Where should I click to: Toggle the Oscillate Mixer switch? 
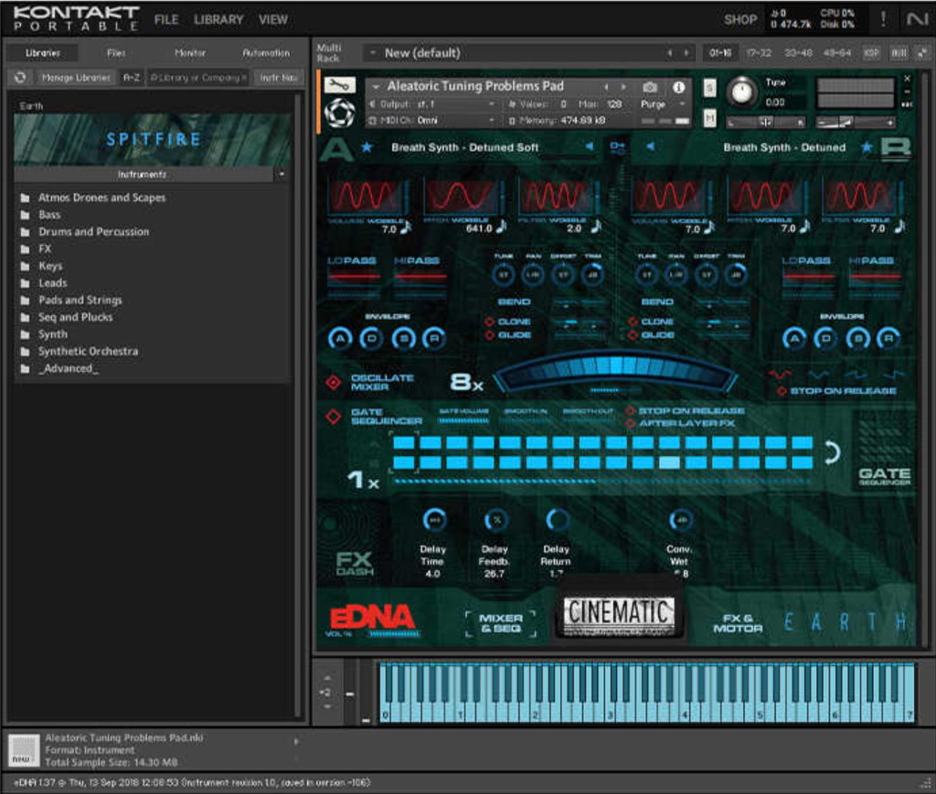pos(333,383)
